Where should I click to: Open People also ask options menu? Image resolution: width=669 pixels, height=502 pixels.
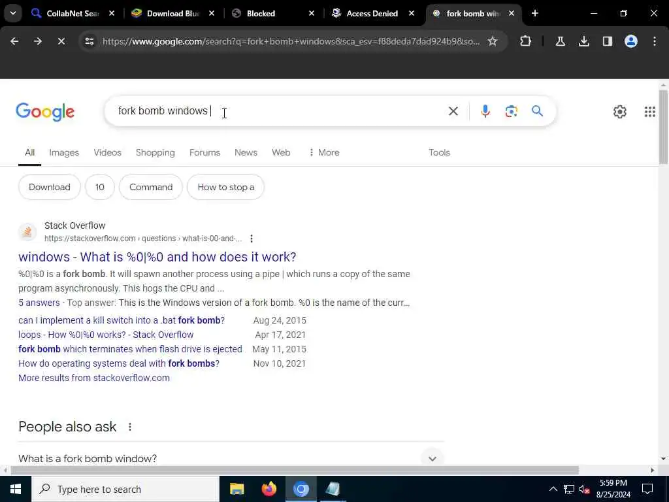coord(130,427)
